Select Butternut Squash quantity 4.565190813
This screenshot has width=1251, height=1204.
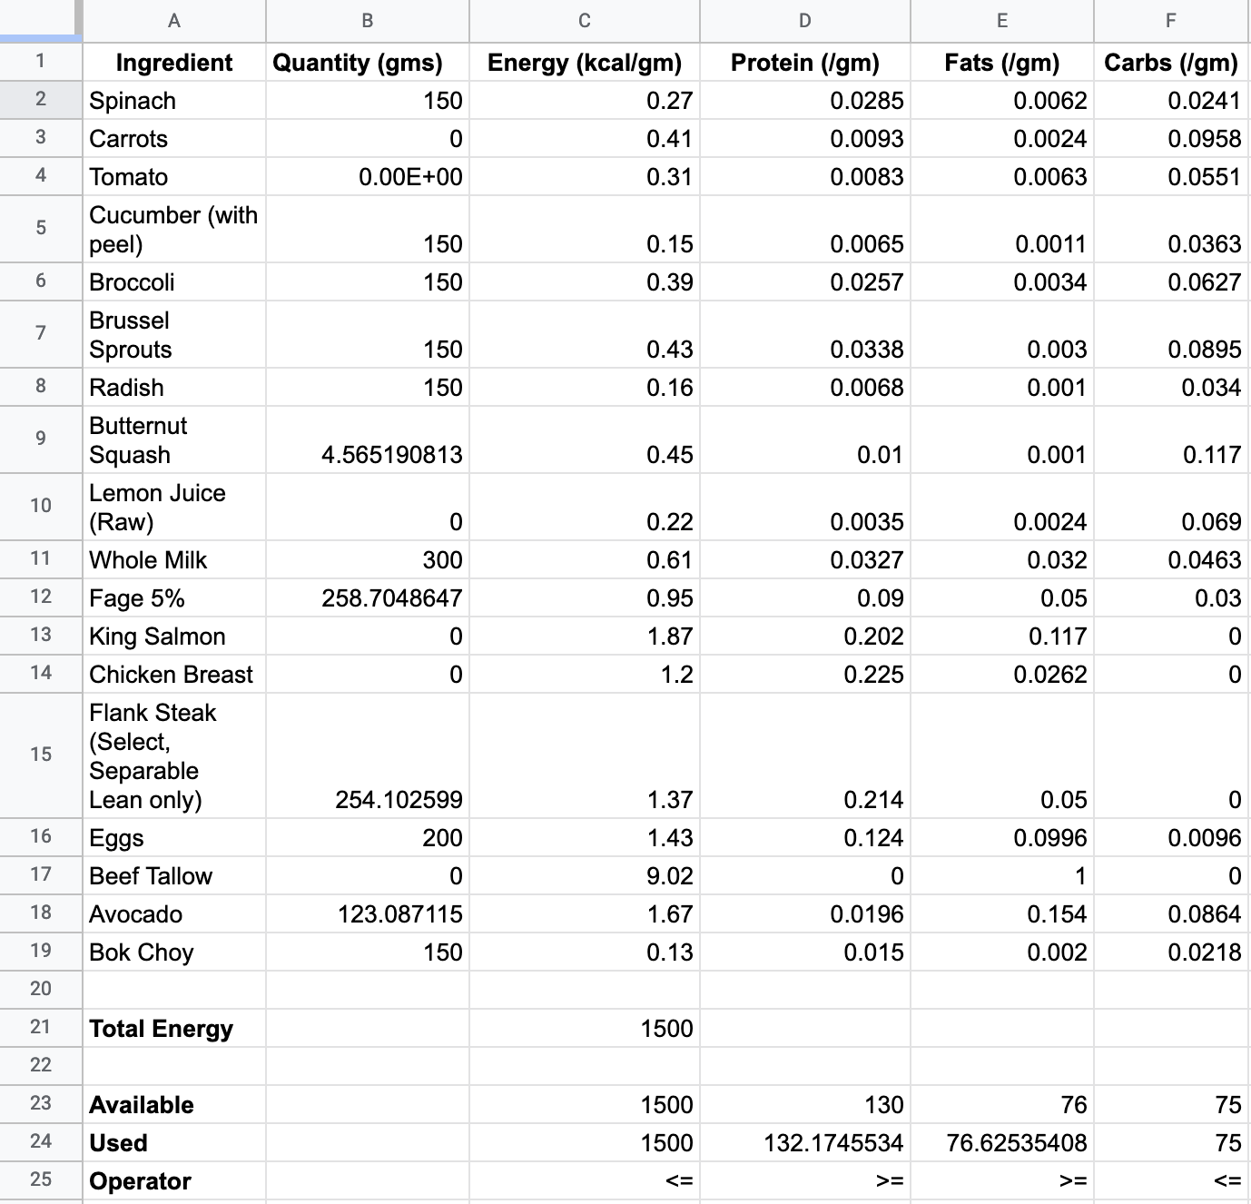pos(368,439)
